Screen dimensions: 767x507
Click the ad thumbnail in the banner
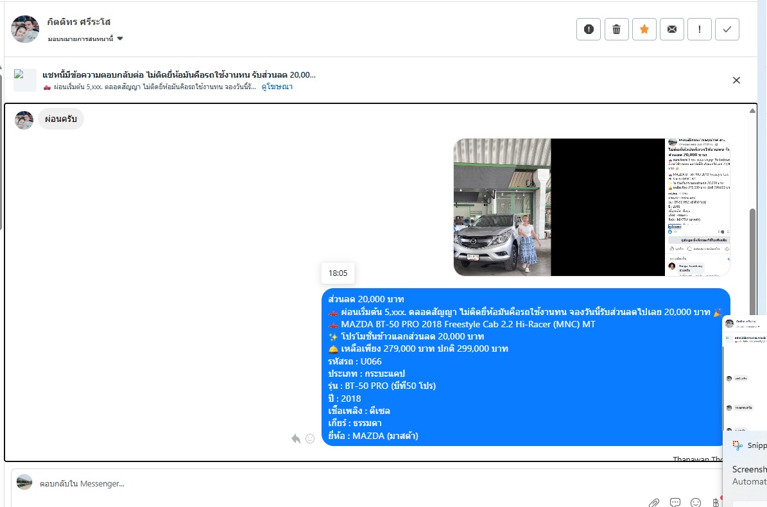click(x=25, y=80)
